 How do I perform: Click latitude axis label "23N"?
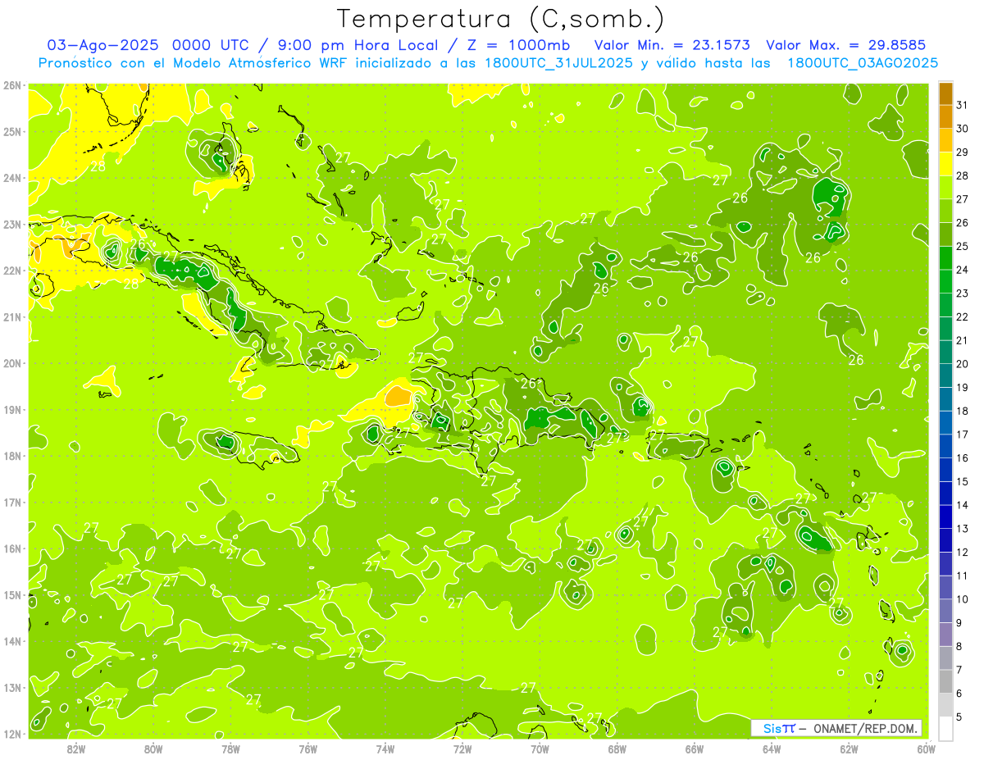tap(12, 224)
